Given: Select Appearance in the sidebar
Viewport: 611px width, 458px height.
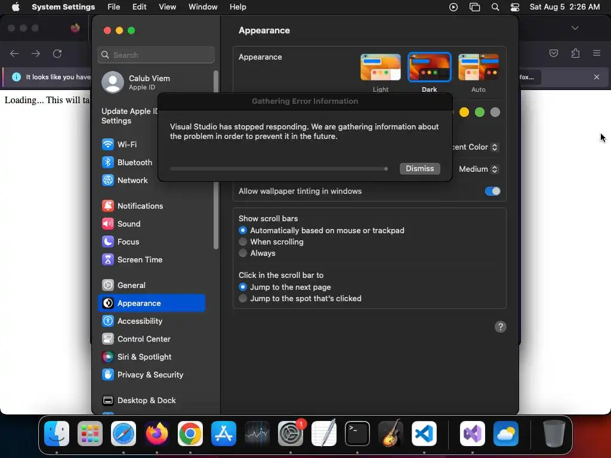Looking at the screenshot, I should [x=151, y=304].
